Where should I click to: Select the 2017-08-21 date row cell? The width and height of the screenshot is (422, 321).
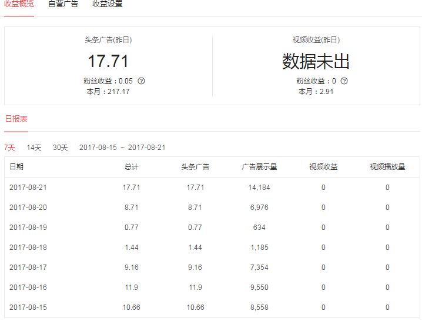coord(28,188)
